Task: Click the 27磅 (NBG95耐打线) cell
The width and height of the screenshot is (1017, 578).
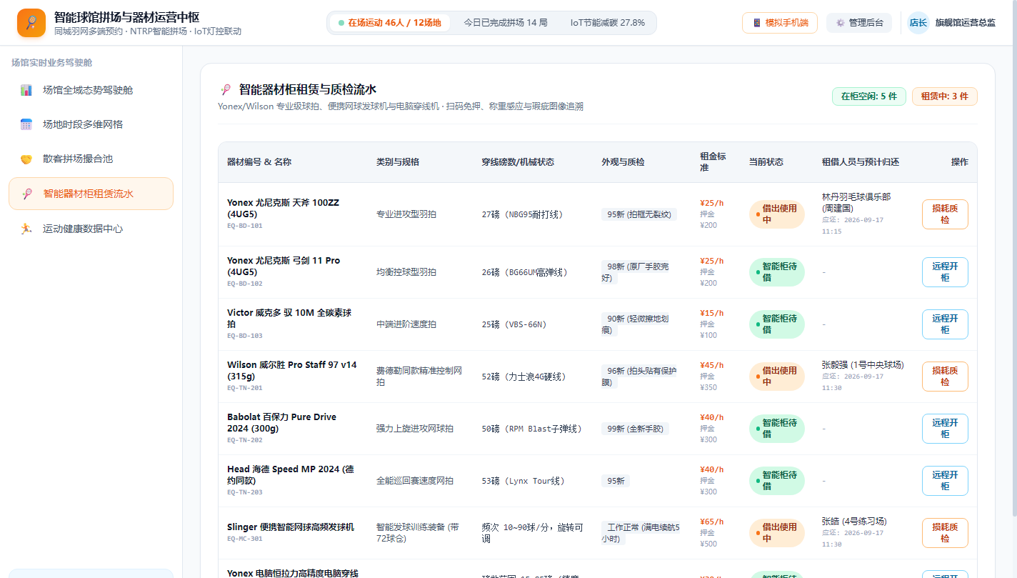Action: tap(523, 214)
